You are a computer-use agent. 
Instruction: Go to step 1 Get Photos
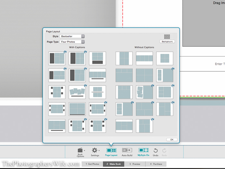92,164
